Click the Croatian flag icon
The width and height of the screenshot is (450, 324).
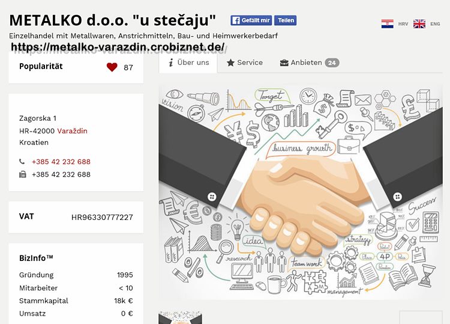click(387, 23)
